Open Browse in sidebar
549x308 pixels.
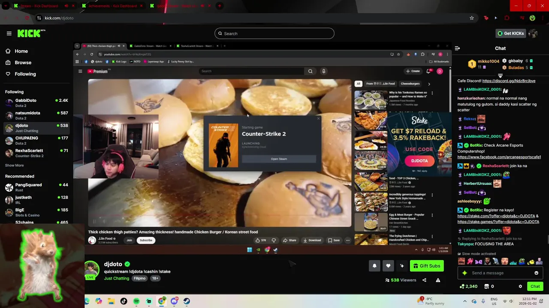pyautogui.click(x=18, y=62)
